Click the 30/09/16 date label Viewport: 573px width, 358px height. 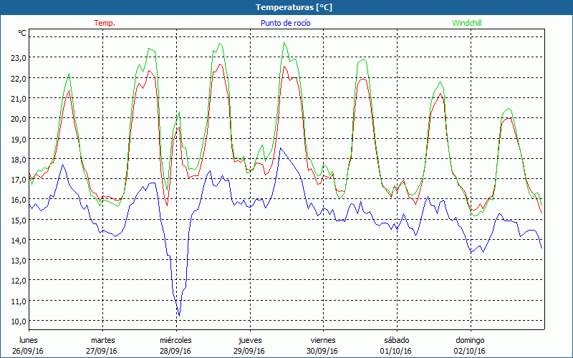(x=323, y=351)
